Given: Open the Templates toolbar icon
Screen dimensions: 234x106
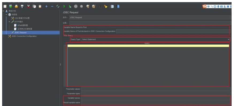Looking at the screenshot, I should [x=11, y=6].
